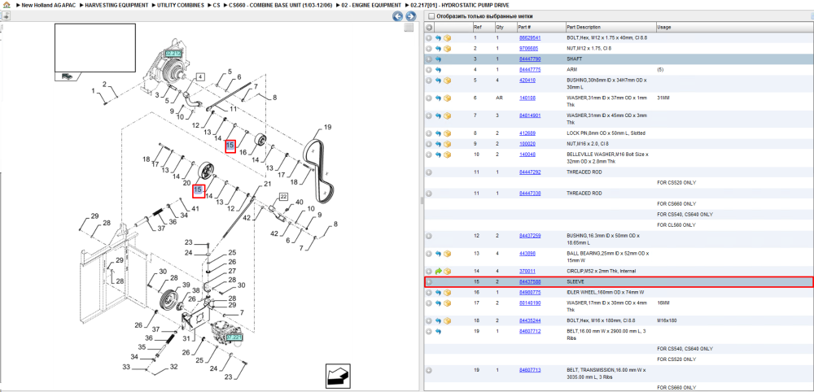Click the plus icon for BELT, TRANSMISSION 84607713
The image size is (814, 392).
(x=429, y=370)
